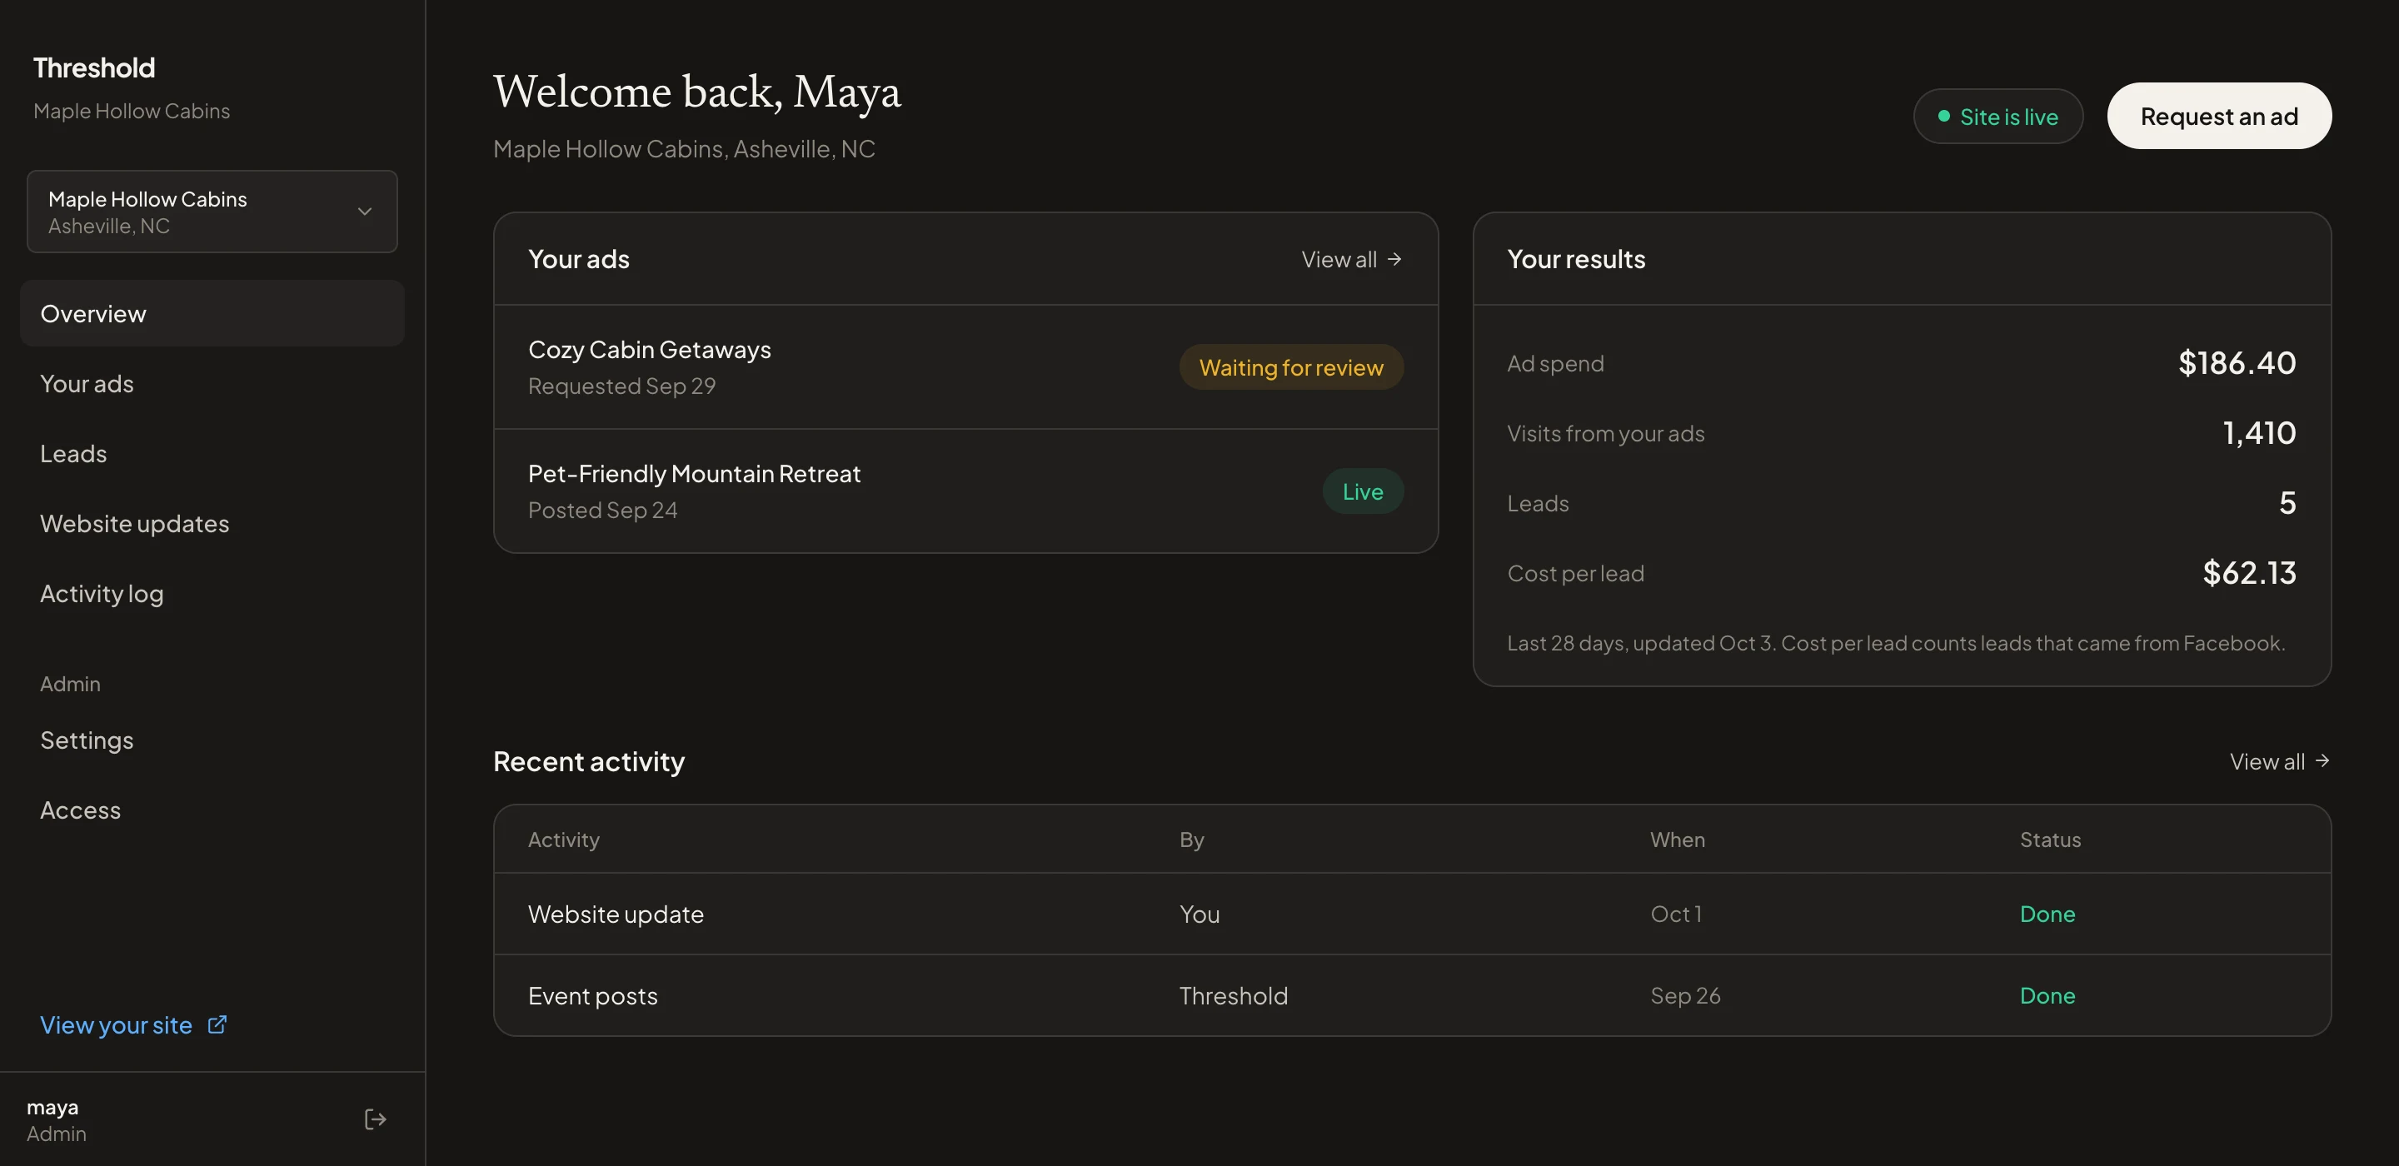Click the Sep 26 date cell

1684,995
